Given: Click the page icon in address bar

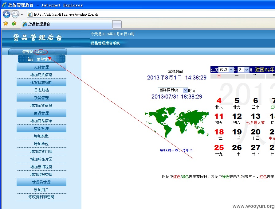Looking at the screenshot, I should [30, 14].
